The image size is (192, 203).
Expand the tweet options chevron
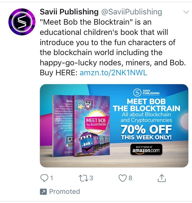[x=186, y=12]
